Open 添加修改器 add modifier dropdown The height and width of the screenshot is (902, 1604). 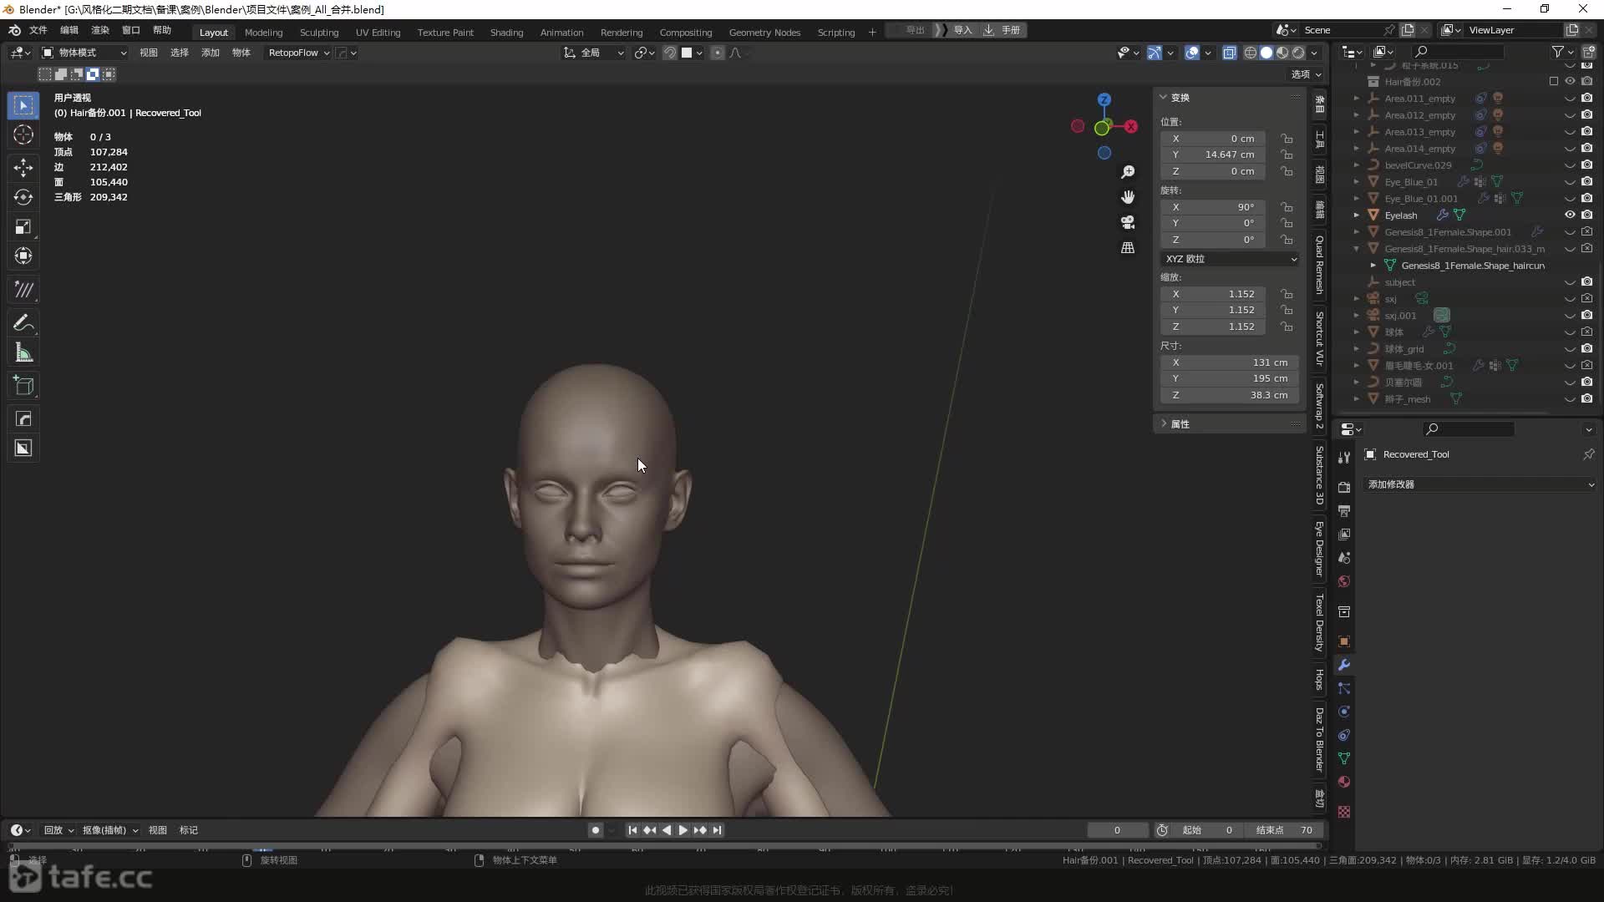pyautogui.click(x=1480, y=484)
